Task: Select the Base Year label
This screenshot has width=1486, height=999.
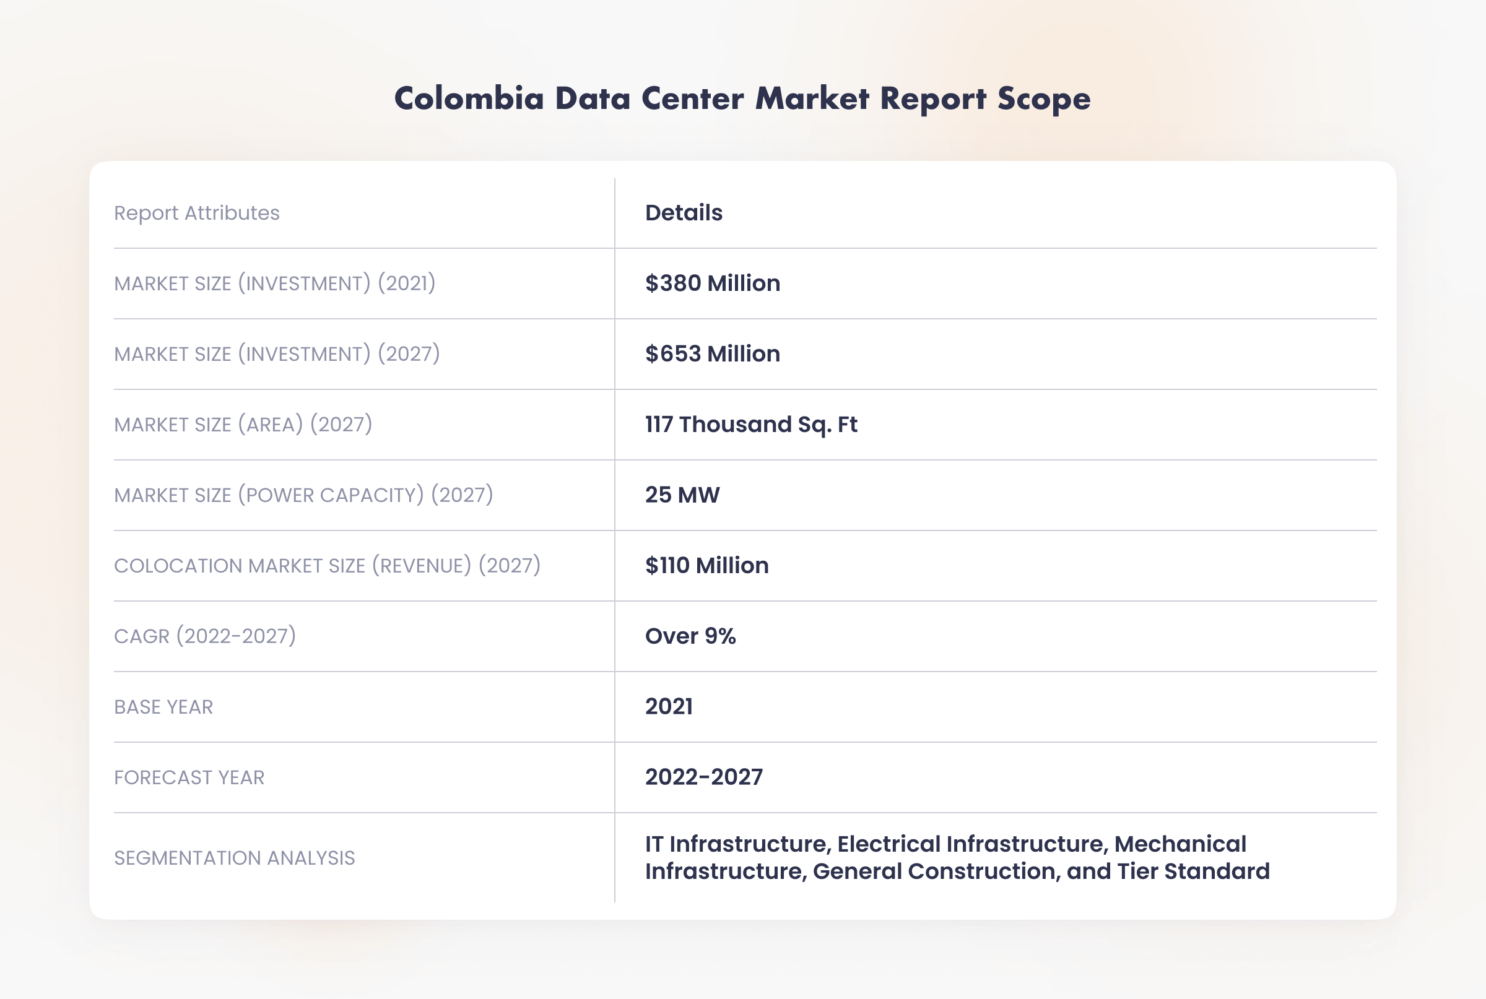Action: click(163, 707)
